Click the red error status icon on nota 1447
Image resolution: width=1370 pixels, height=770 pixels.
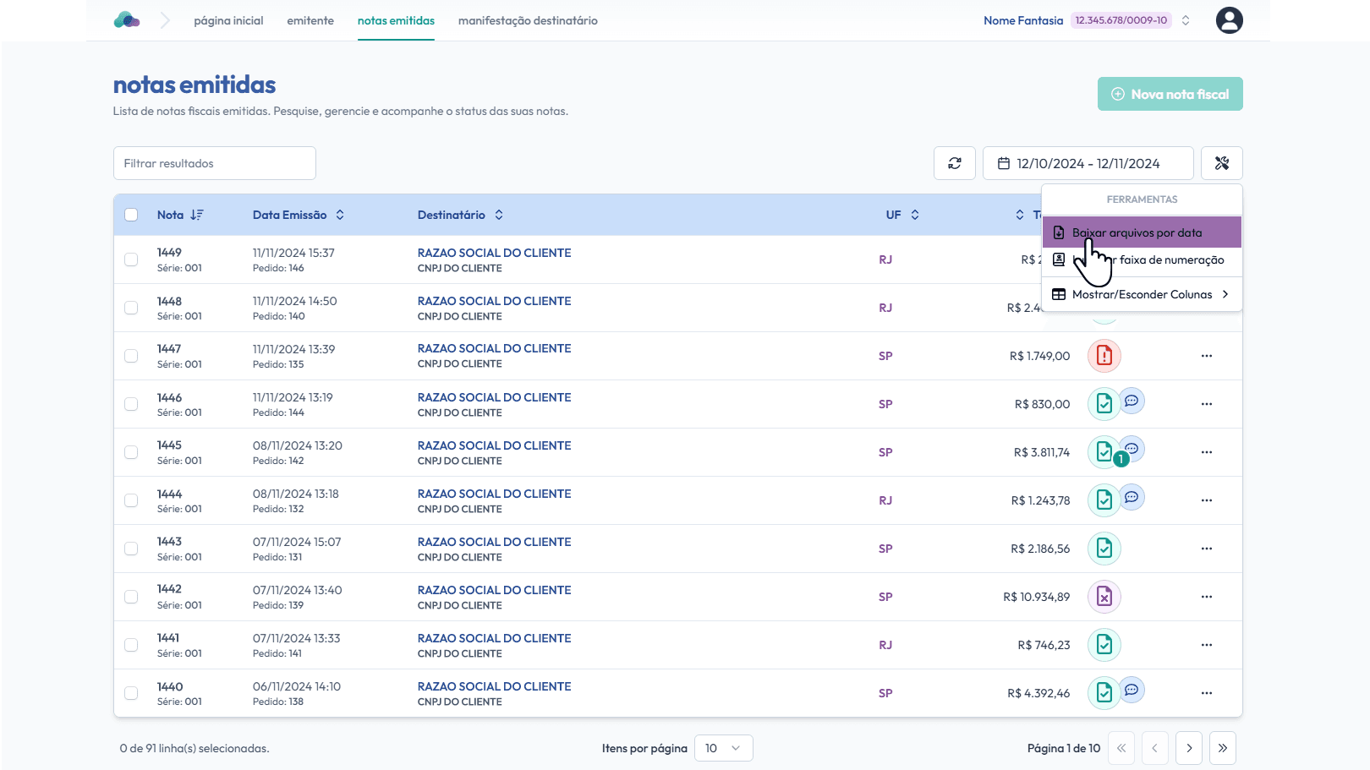click(x=1104, y=355)
